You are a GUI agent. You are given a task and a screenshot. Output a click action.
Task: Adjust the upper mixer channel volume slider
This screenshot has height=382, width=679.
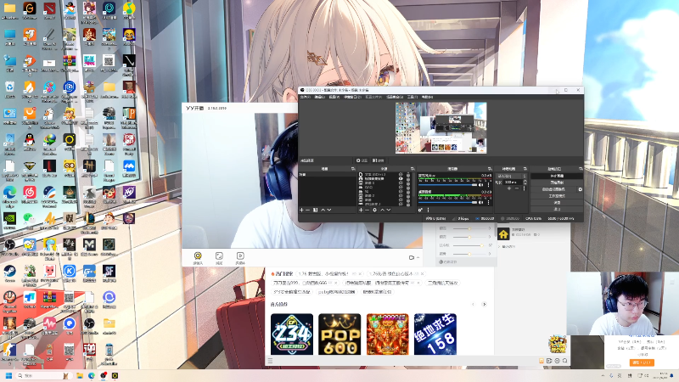click(x=448, y=185)
